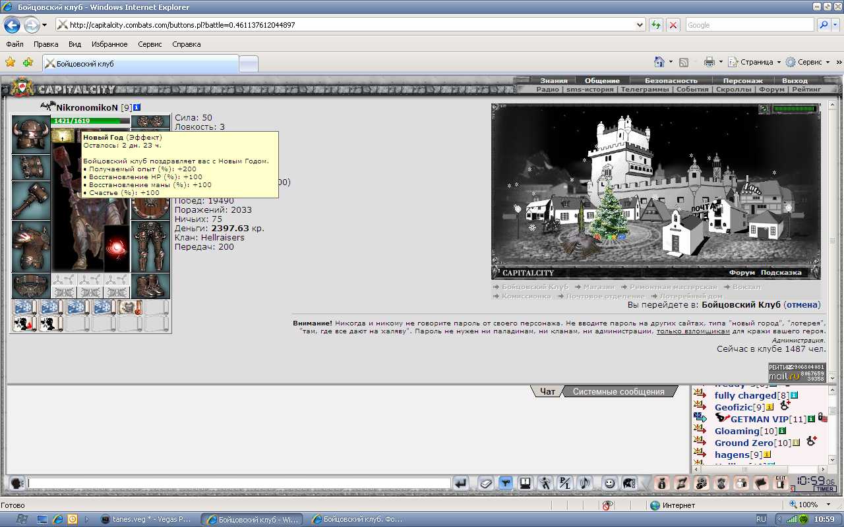
Task: Click the mail.ru rating counter banner
Action: click(797, 372)
